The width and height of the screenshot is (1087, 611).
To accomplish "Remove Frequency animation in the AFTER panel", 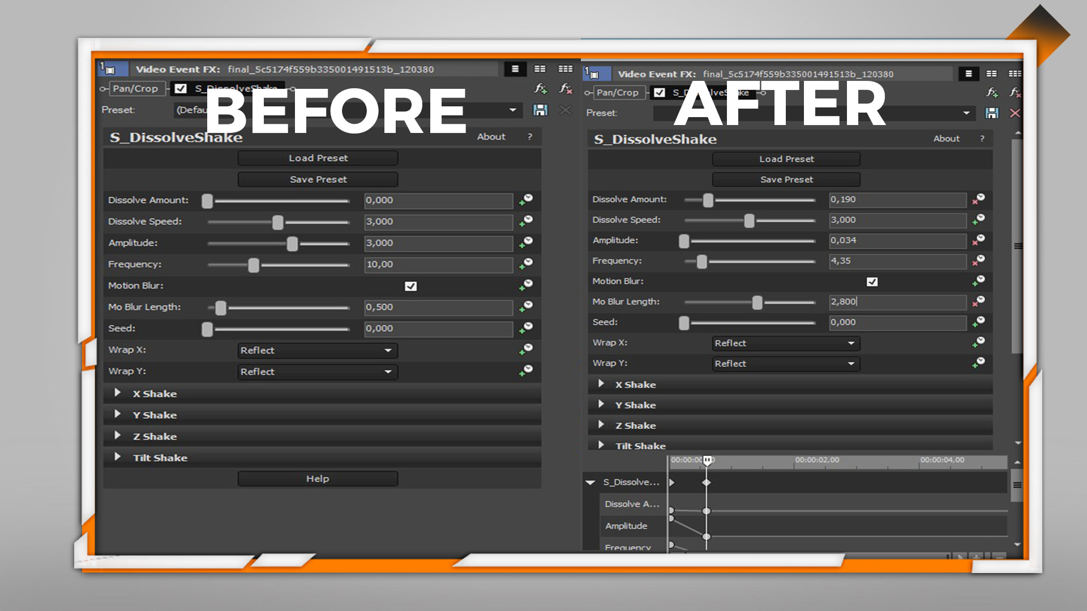I will tap(979, 261).
